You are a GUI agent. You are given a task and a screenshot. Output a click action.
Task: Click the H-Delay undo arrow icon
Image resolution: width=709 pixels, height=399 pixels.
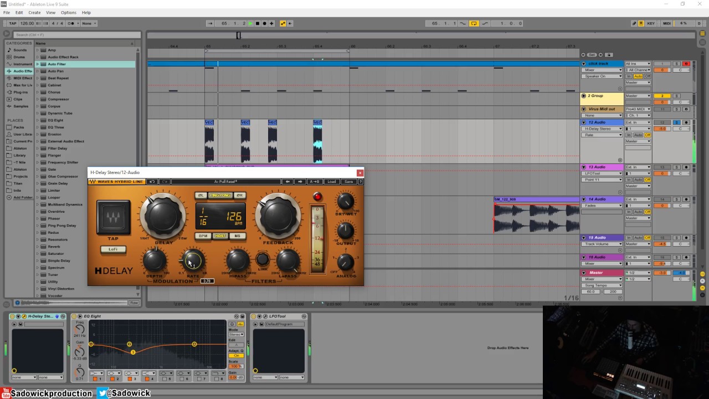(152, 182)
